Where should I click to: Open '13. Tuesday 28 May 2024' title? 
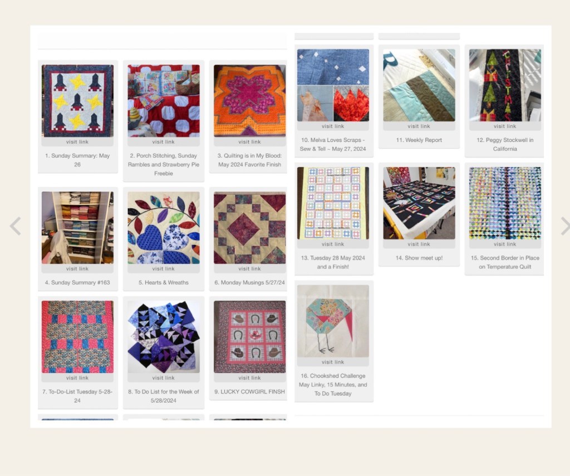click(x=333, y=262)
